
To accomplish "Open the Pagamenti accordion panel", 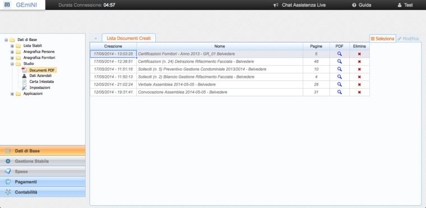I will [43, 182].
